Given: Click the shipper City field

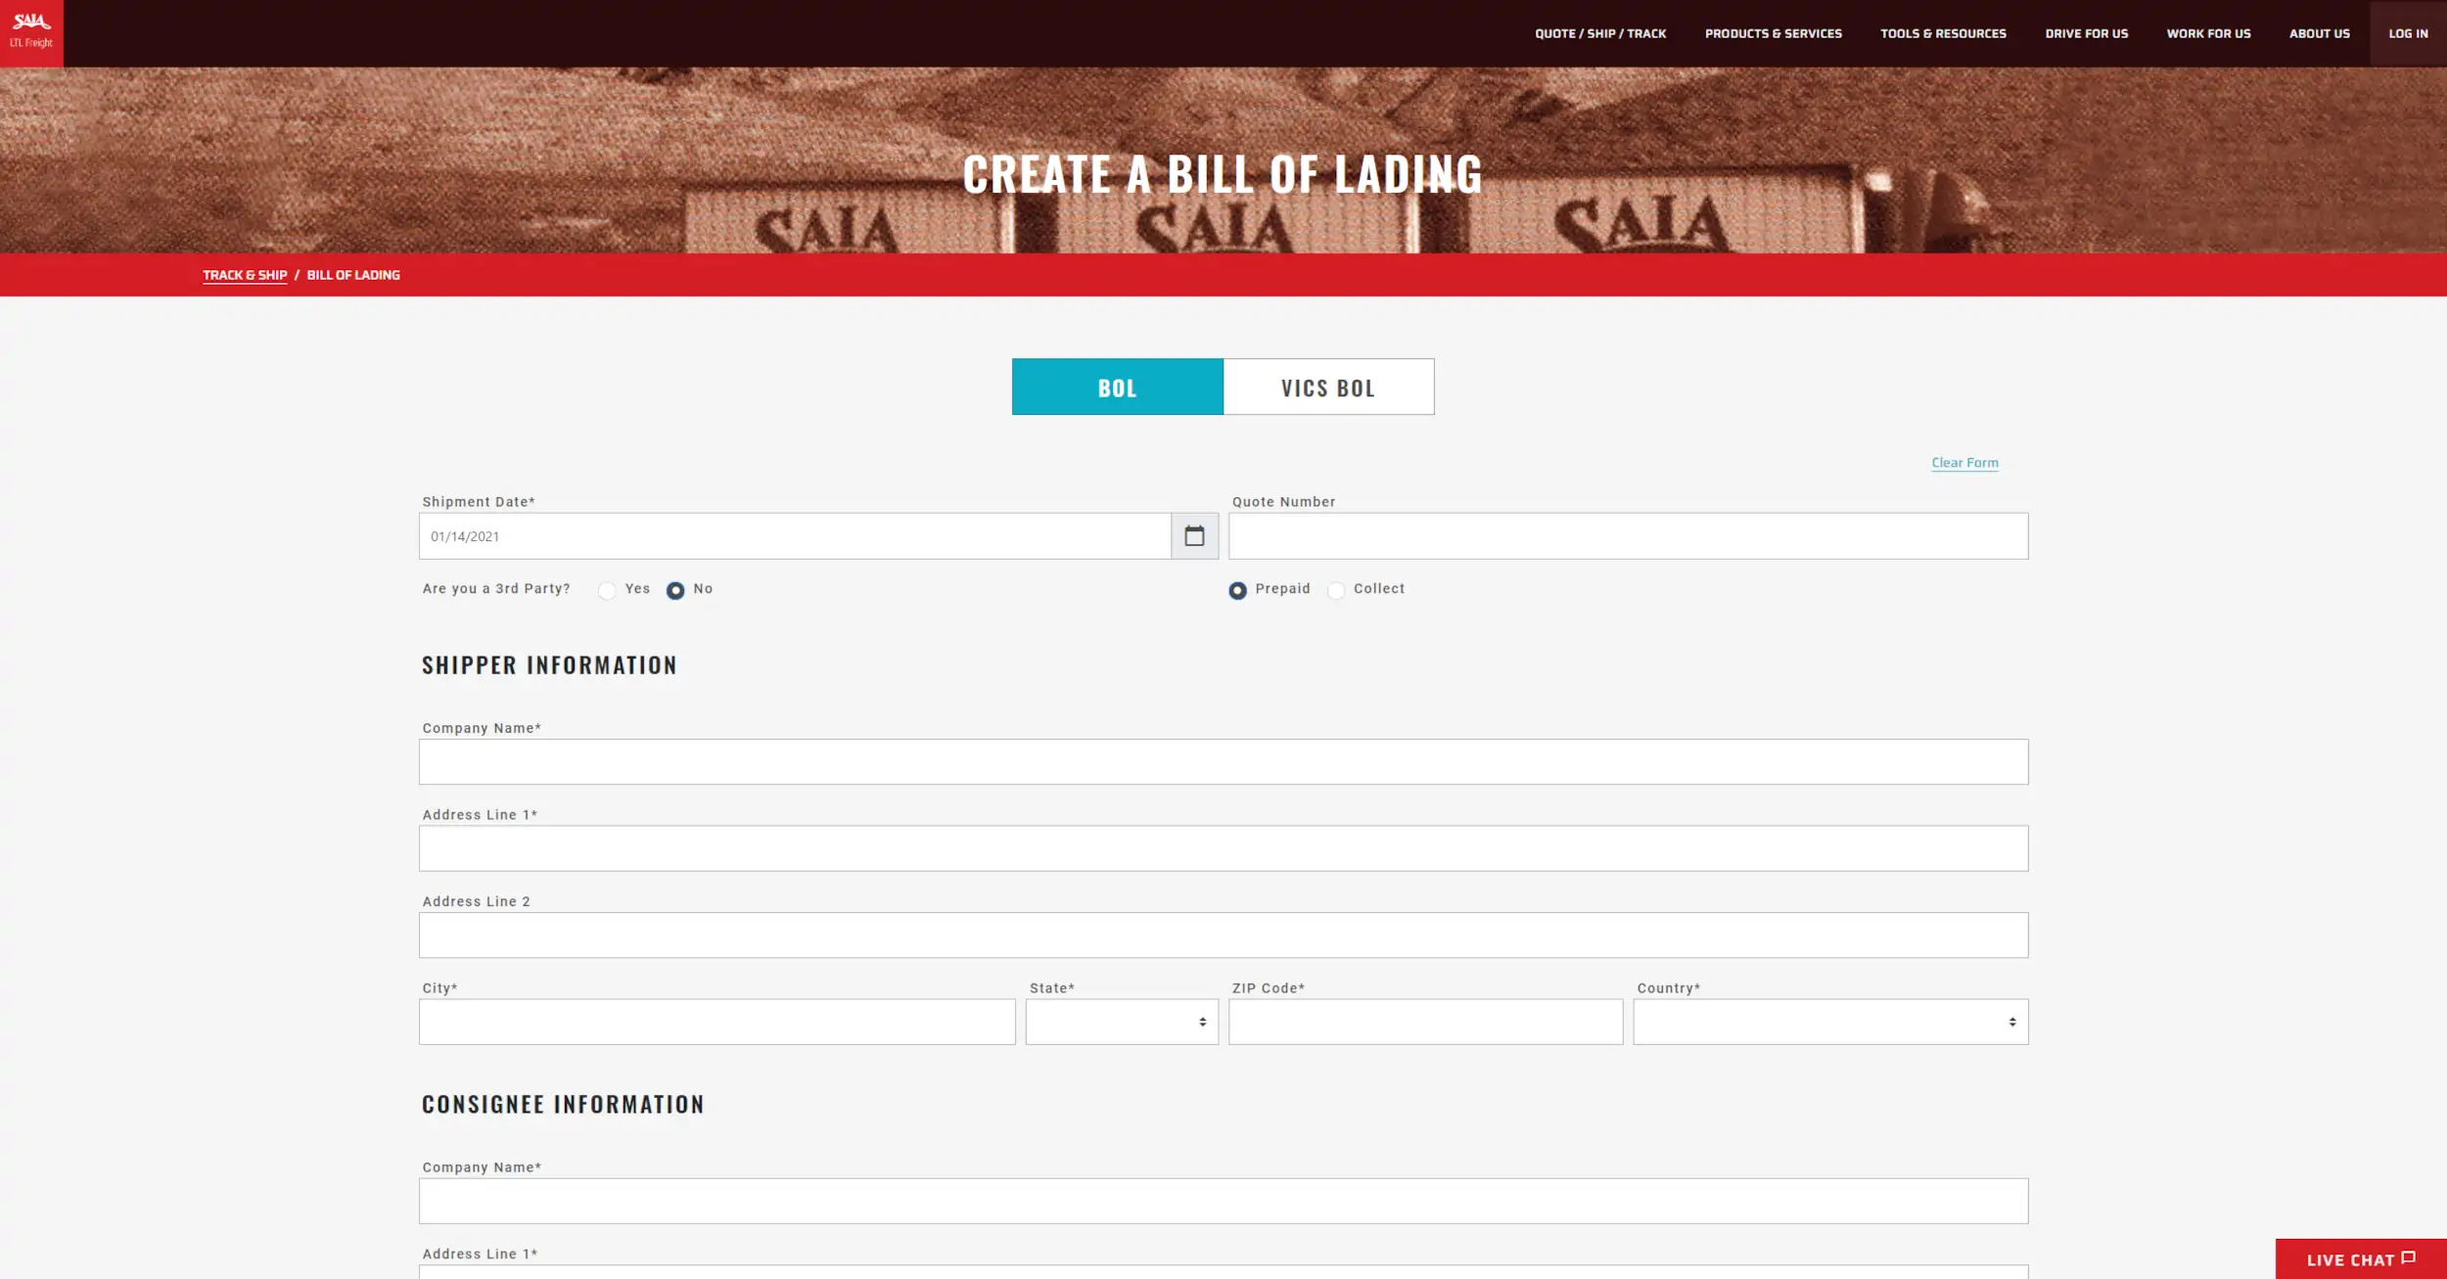Looking at the screenshot, I should (717, 1022).
